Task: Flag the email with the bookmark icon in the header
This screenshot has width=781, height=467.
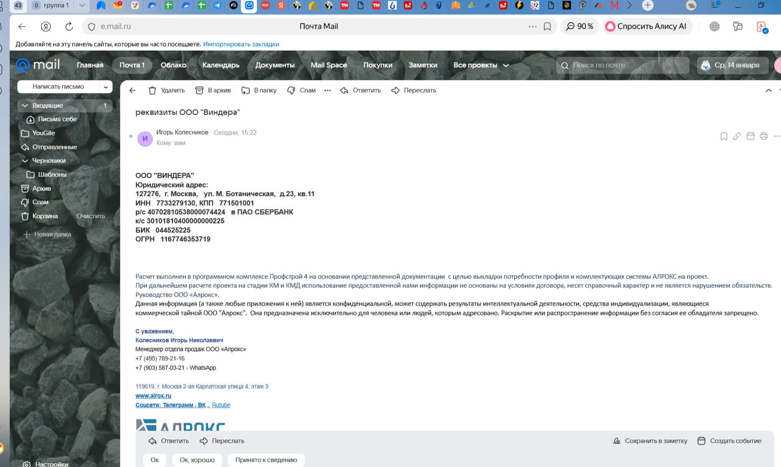Action: 724,136
